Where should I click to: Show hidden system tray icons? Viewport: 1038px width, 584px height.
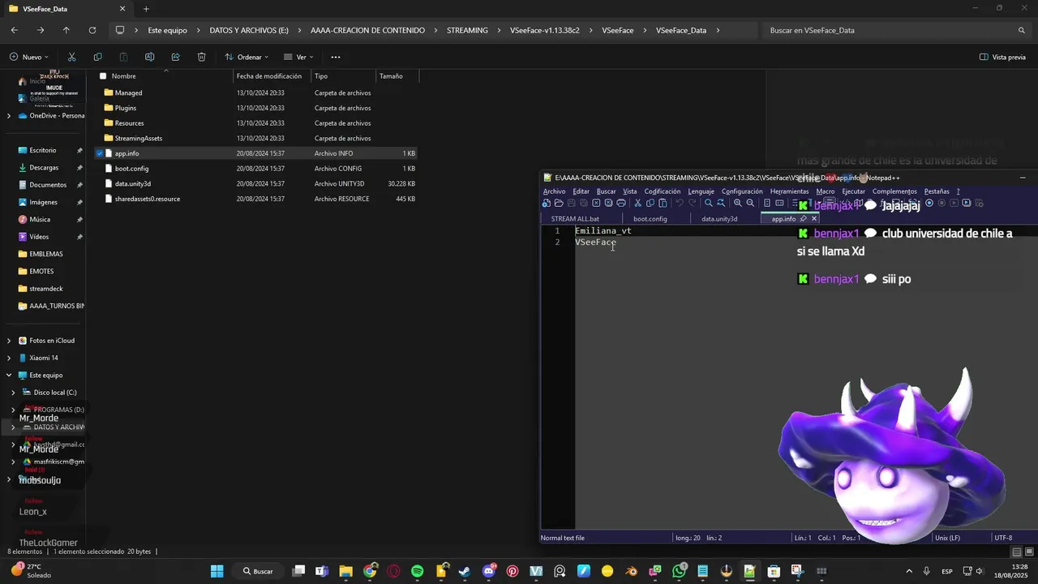click(908, 571)
